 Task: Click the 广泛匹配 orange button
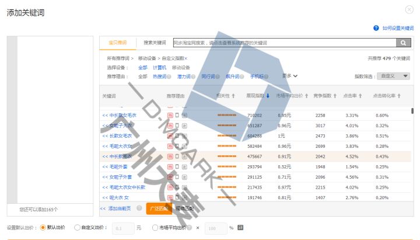159,208
